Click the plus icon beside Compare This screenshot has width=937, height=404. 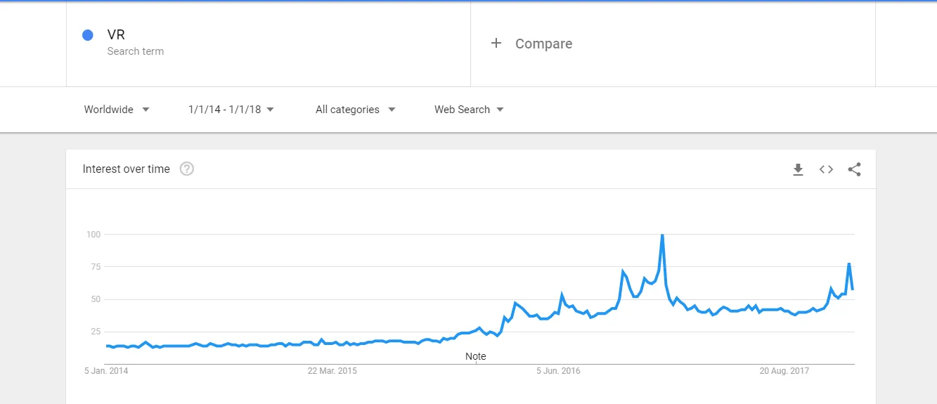pyautogui.click(x=496, y=44)
